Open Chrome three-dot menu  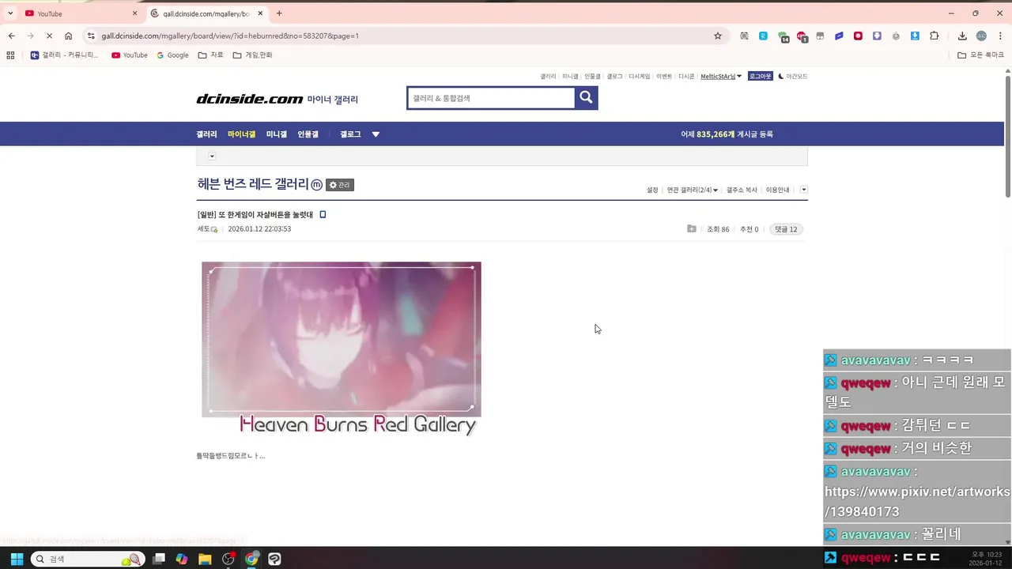click(1000, 36)
